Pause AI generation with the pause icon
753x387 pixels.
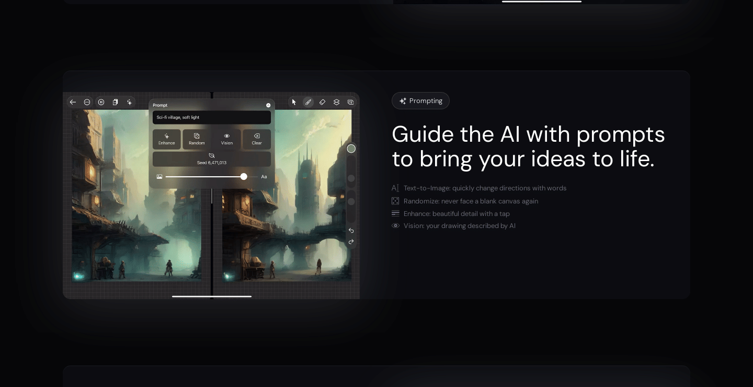click(x=101, y=102)
